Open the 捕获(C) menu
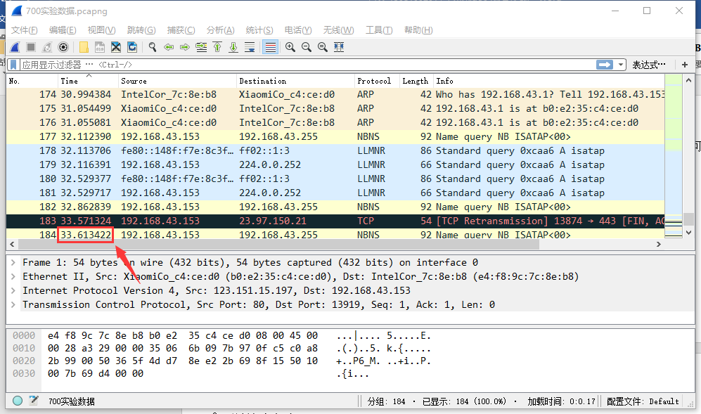This screenshot has height=414, width=701. [x=181, y=30]
